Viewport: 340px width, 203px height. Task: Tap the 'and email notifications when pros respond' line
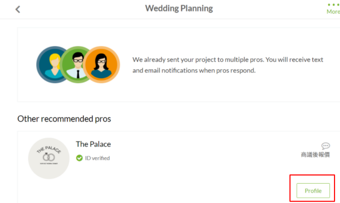(x=194, y=70)
